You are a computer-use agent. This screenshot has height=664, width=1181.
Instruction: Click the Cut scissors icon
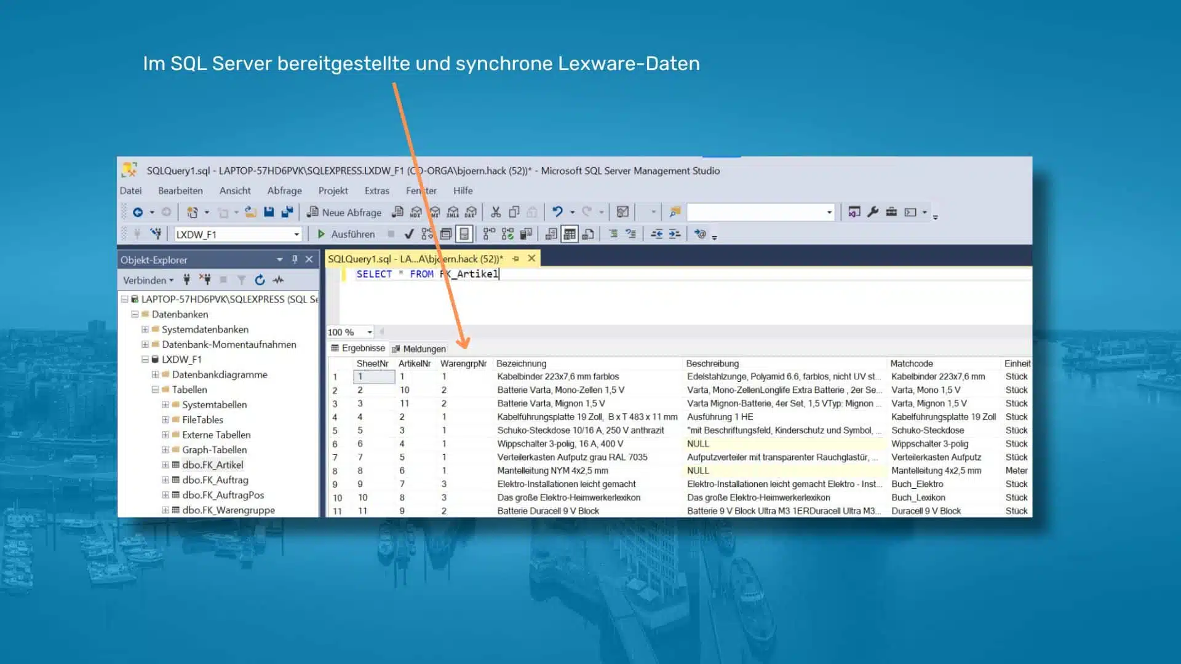pyautogui.click(x=496, y=212)
